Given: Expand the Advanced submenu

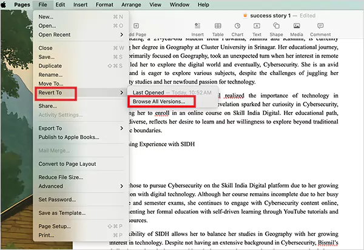Looking at the screenshot, I should (81, 186).
